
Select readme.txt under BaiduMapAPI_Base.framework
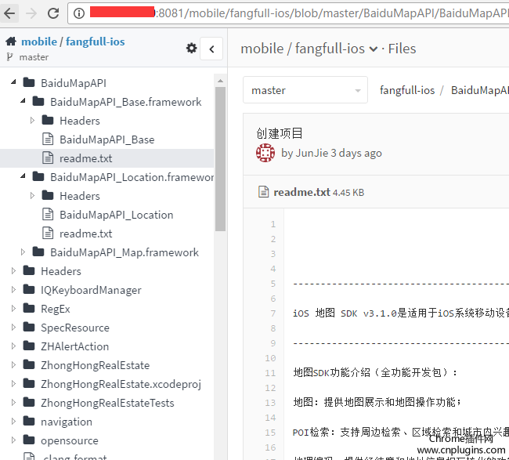85,158
